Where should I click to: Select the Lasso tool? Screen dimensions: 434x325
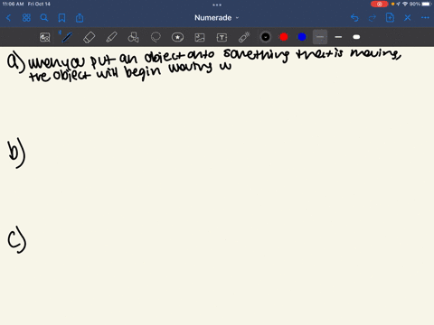click(156, 37)
